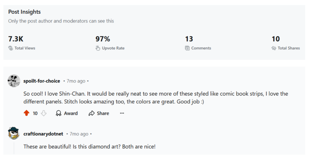
Task: Open spoilt-for-choice's avatar
Action: pyautogui.click(x=14, y=81)
